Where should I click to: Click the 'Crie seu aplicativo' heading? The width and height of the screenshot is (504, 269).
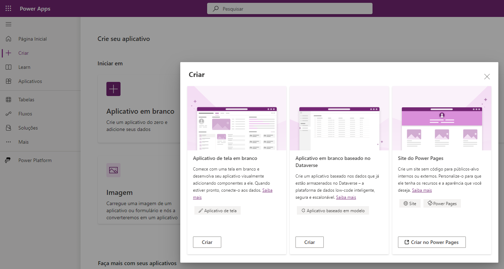124,39
